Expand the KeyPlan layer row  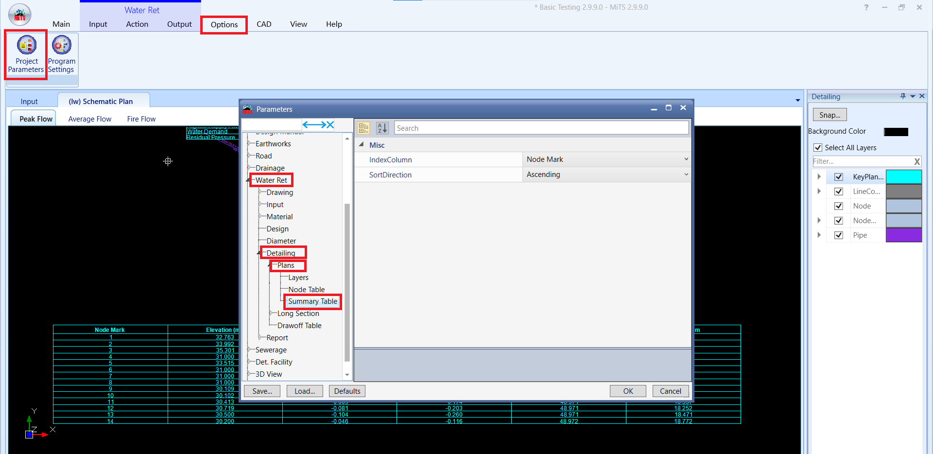pos(819,177)
